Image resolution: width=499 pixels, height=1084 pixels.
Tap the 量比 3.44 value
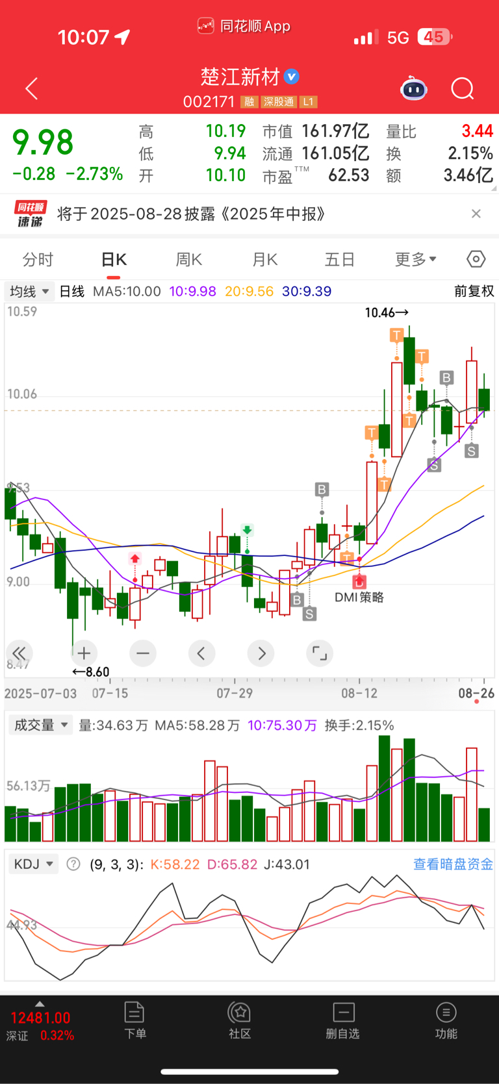pyautogui.click(x=440, y=131)
